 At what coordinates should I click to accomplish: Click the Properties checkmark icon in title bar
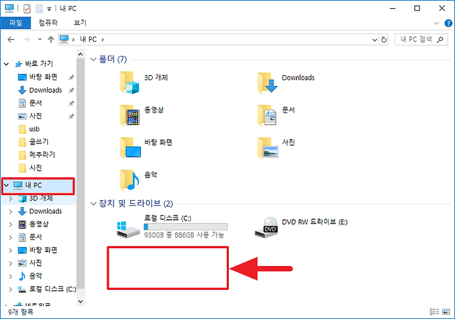[27, 9]
